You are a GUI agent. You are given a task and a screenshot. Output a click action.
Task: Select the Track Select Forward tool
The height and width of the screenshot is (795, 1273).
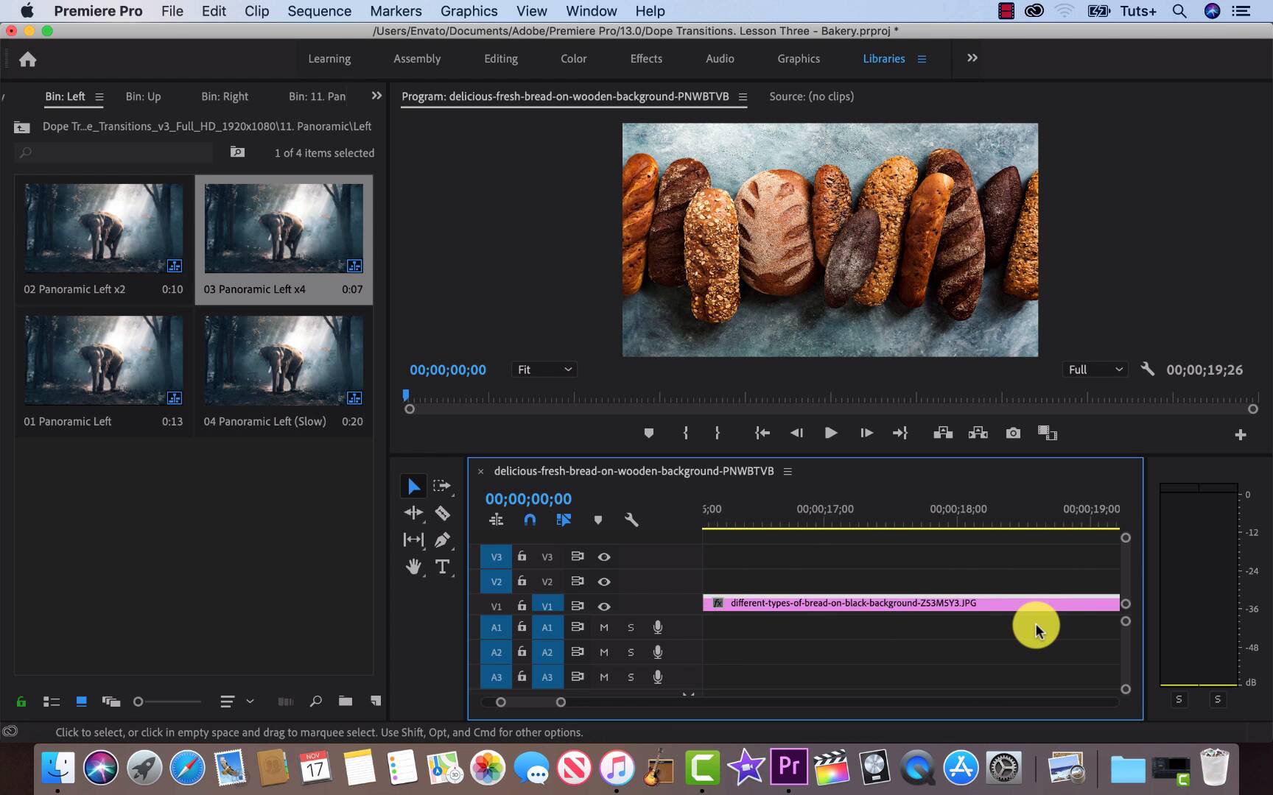[x=442, y=486]
